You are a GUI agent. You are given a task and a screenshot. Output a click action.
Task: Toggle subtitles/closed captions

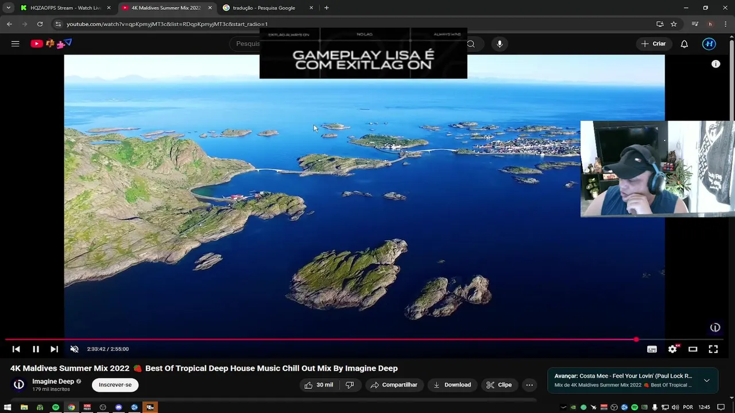pyautogui.click(x=652, y=349)
